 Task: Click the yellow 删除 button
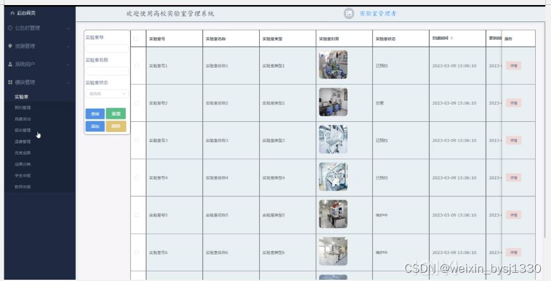116,126
